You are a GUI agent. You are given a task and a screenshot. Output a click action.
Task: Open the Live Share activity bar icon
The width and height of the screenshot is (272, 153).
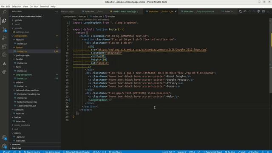pos(4,72)
